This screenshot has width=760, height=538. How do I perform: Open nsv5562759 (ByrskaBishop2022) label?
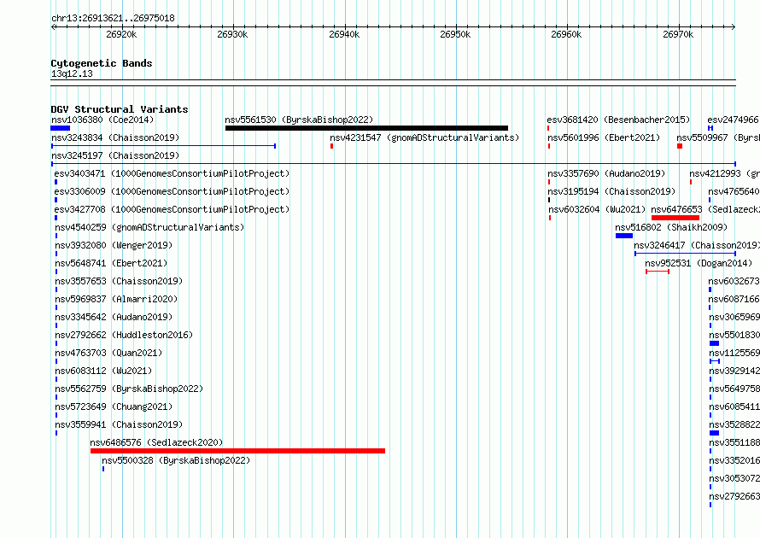pyautogui.click(x=129, y=389)
